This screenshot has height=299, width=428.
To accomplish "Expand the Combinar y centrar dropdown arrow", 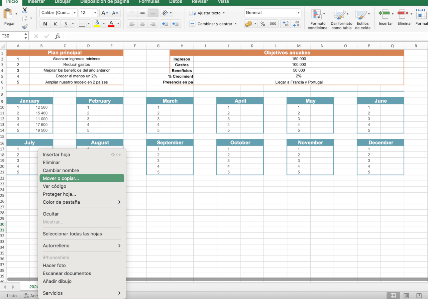I will [x=236, y=24].
